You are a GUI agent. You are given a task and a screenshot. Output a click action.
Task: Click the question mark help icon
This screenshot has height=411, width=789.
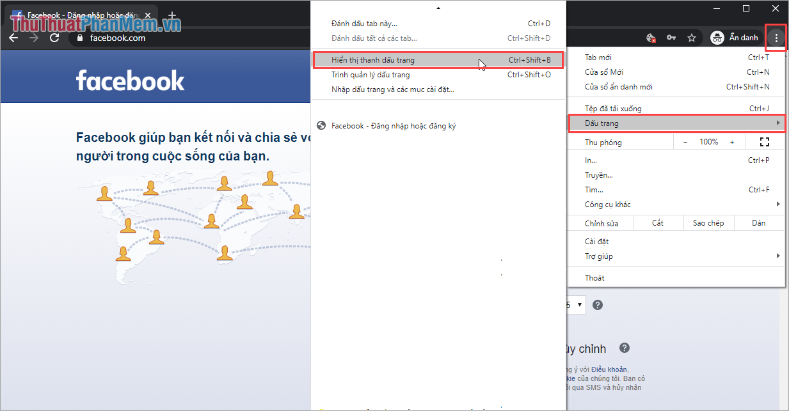(x=598, y=305)
